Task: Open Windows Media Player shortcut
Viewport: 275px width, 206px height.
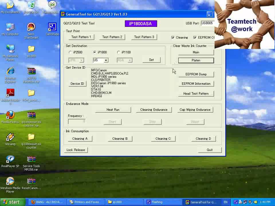Action: point(10,185)
